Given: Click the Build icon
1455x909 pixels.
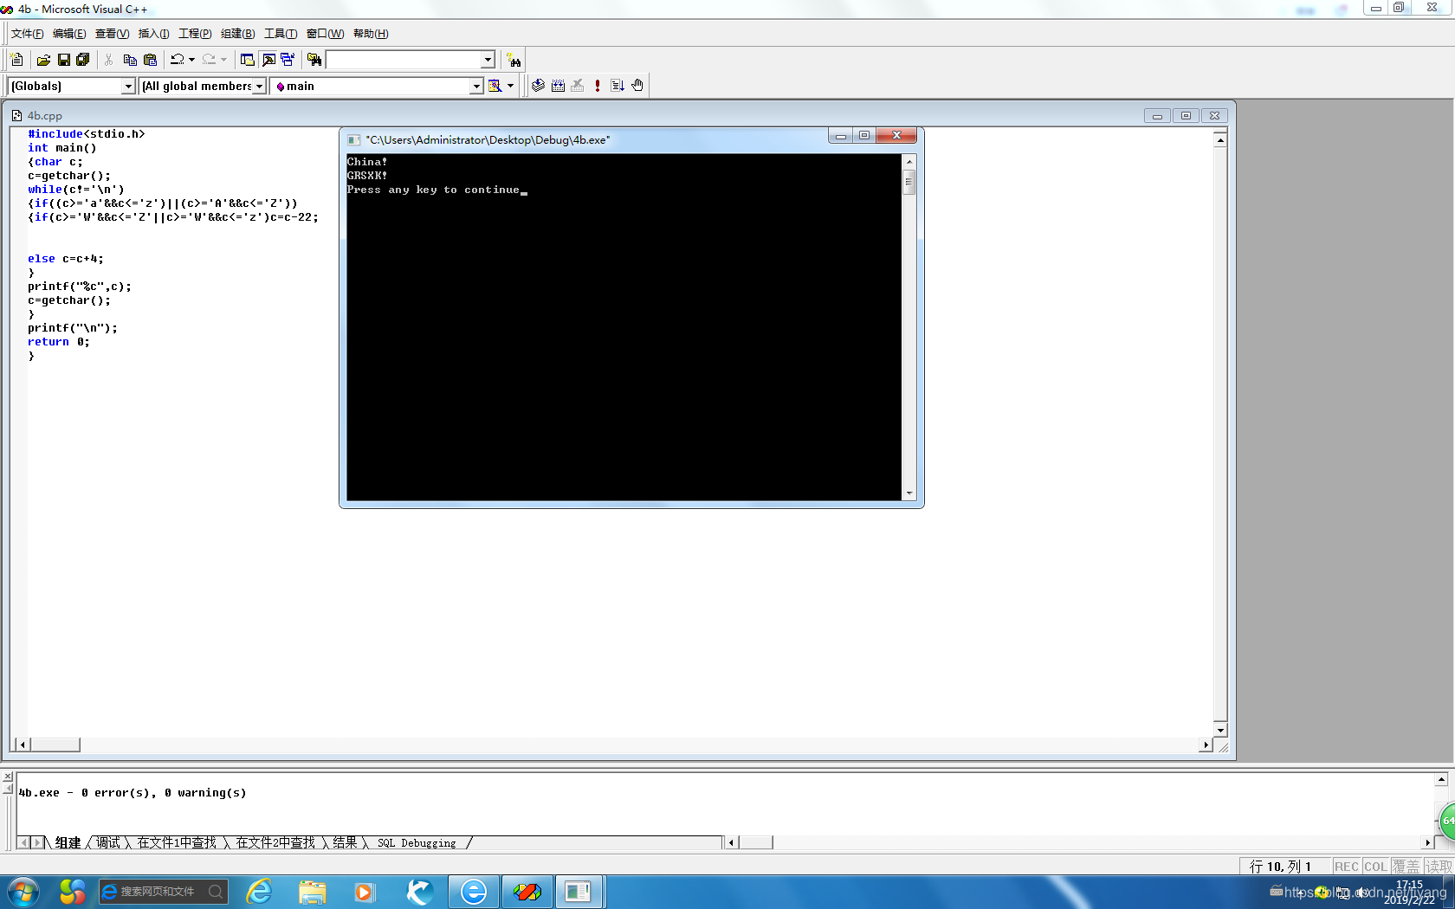Looking at the screenshot, I should (559, 86).
